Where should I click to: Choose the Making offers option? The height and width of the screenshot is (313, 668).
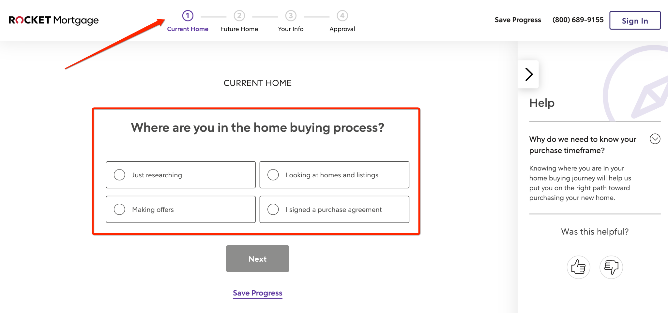120,209
